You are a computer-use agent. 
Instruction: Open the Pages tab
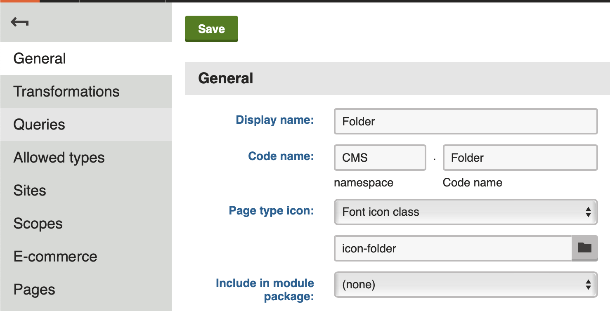(x=86, y=290)
